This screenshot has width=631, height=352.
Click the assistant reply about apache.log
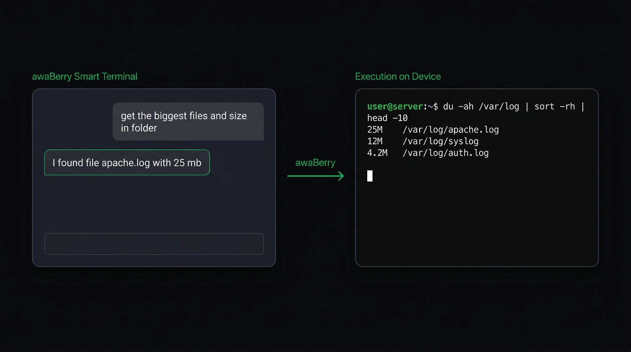click(x=127, y=162)
